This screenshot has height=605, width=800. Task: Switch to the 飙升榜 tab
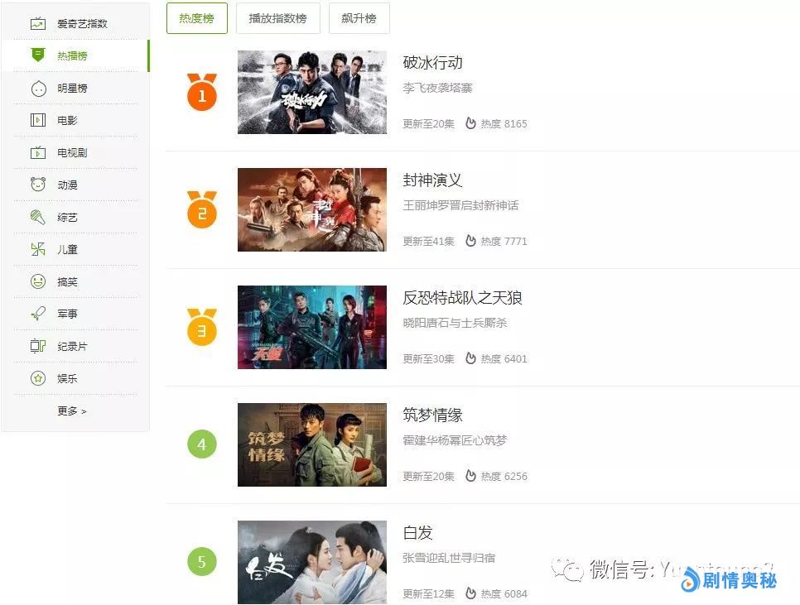coord(359,18)
